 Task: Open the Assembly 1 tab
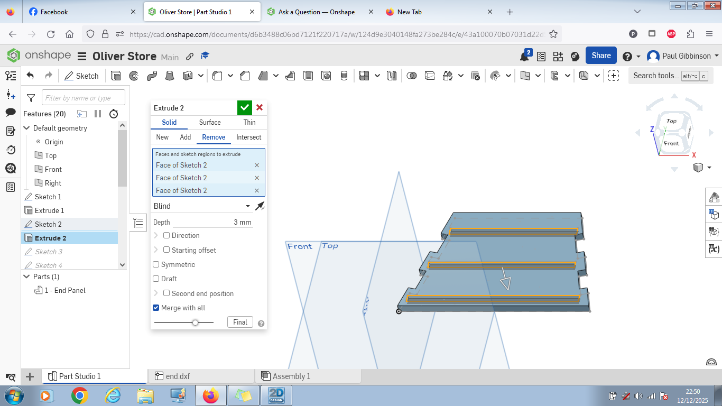(308, 376)
